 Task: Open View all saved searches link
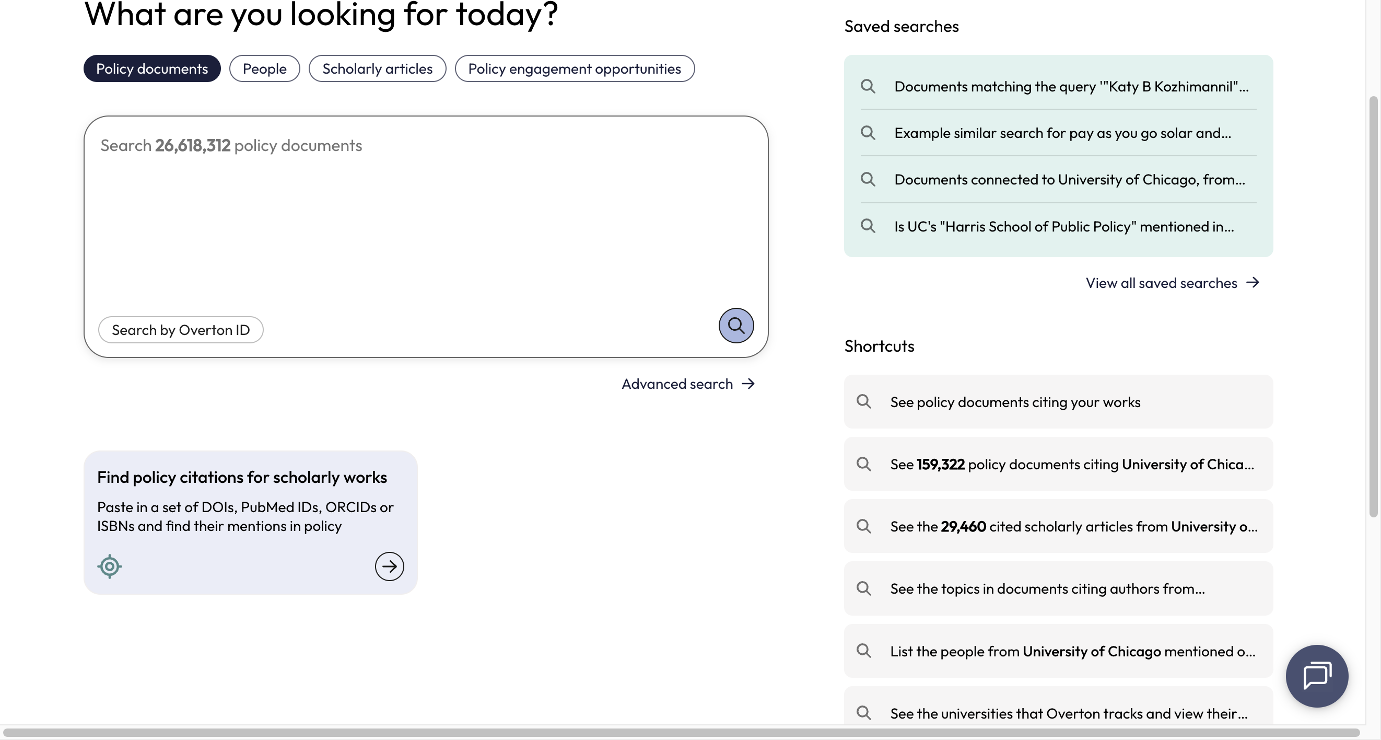click(x=1173, y=283)
